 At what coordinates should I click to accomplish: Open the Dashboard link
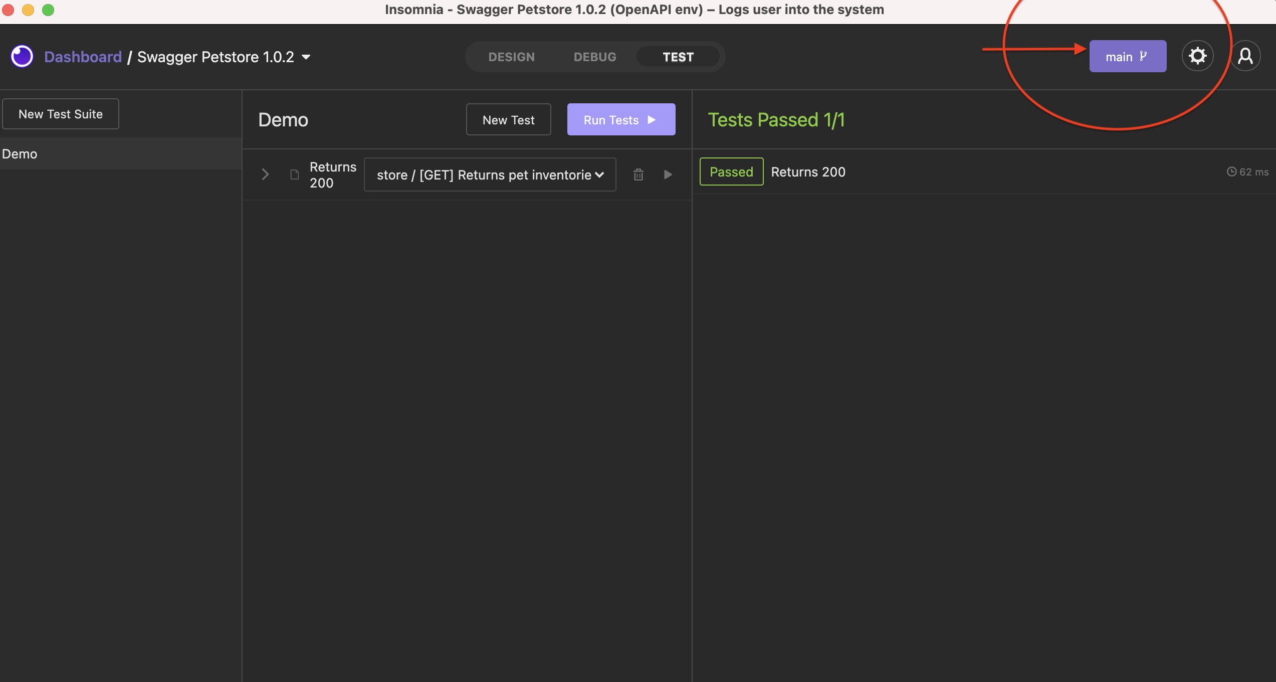click(83, 56)
